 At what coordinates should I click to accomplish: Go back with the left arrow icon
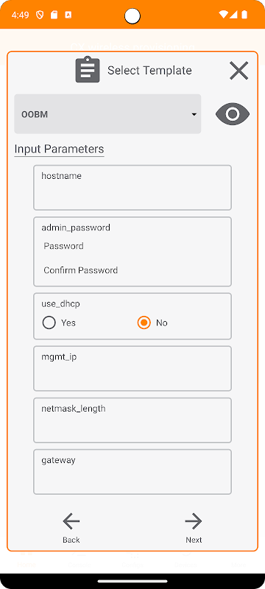tap(71, 521)
